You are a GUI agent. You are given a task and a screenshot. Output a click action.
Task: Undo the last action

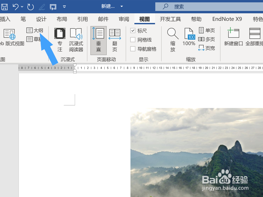tap(16, 7)
